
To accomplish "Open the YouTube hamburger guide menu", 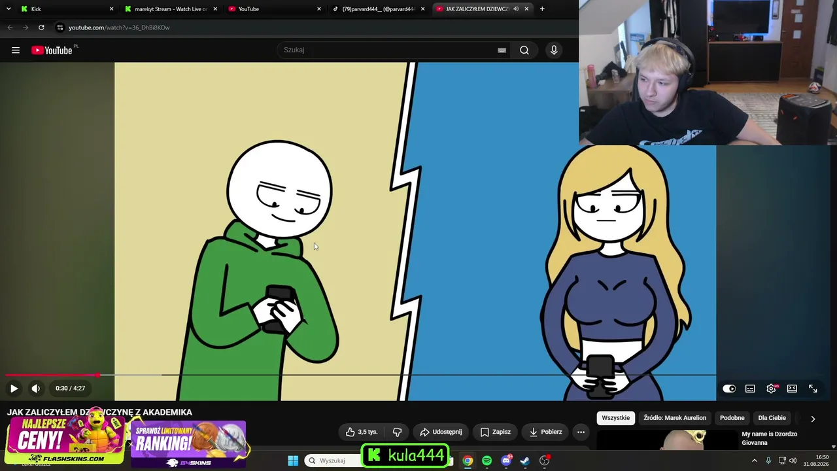I will click(x=16, y=50).
